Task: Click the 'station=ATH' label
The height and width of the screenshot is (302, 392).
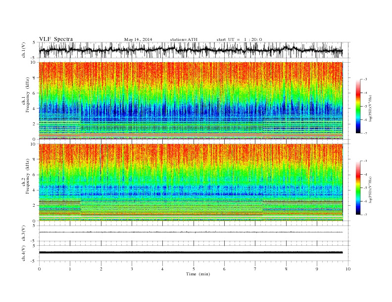Action: point(184,39)
